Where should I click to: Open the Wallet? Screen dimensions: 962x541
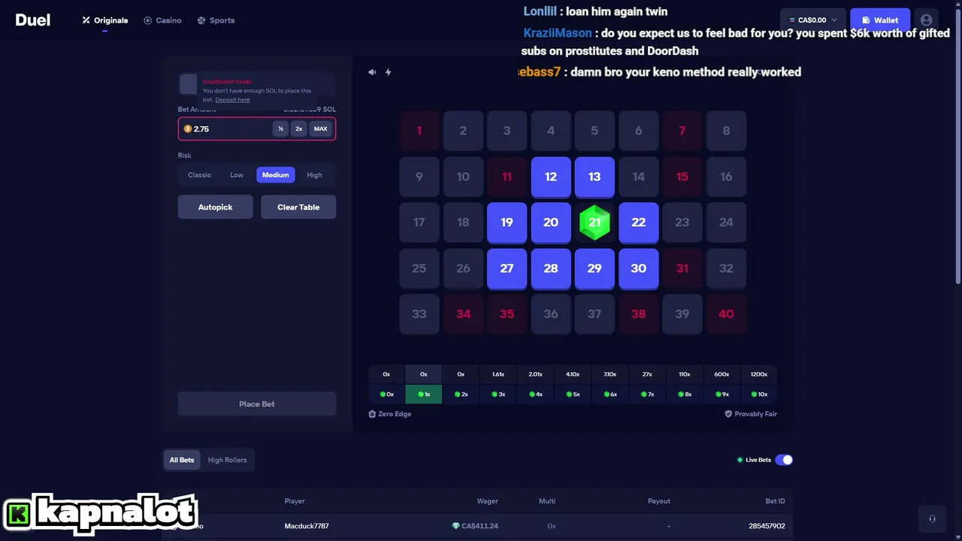(880, 20)
